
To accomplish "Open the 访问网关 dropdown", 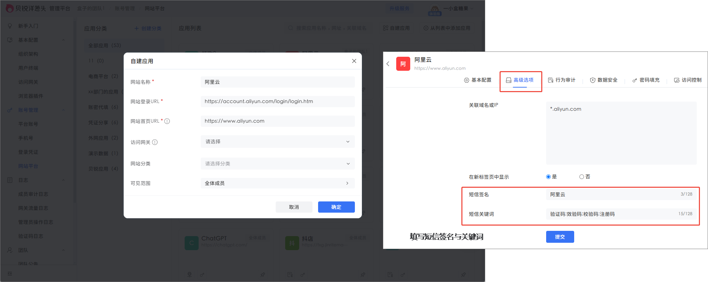I will (x=277, y=142).
